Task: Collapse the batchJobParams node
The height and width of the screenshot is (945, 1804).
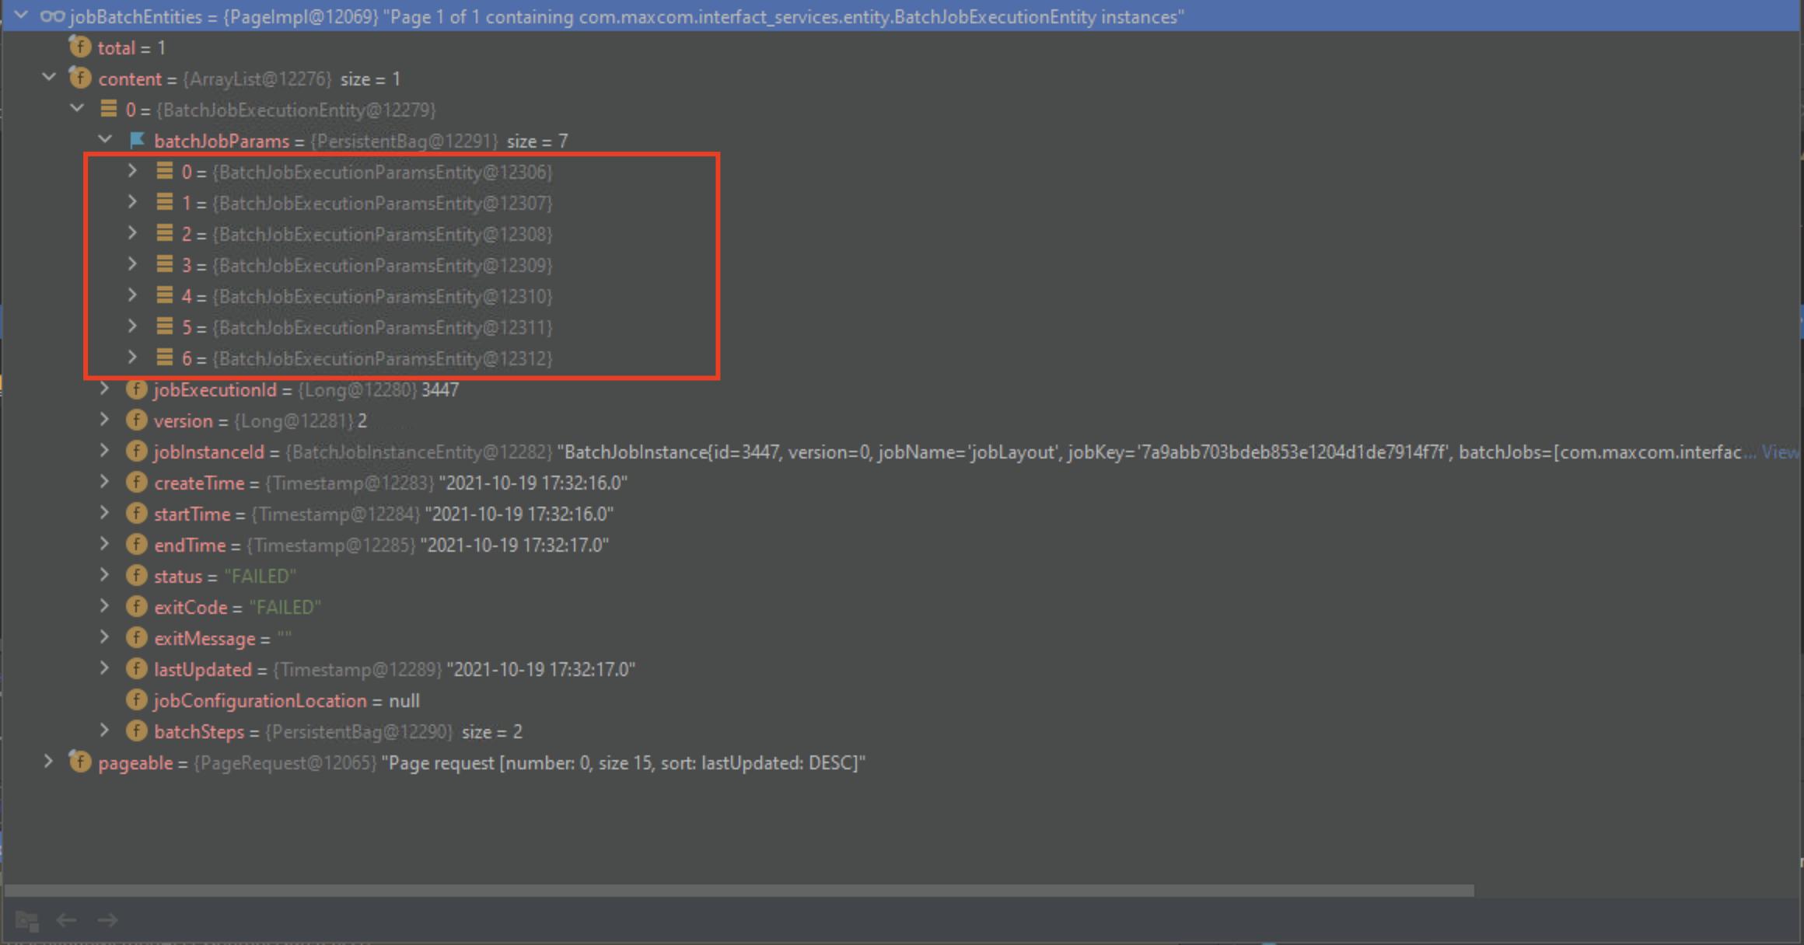Action: pyautogui.click(x=105, y=140)
